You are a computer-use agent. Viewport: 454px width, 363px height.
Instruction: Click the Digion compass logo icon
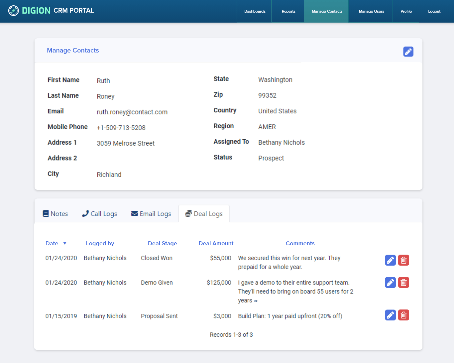point(13,11)
